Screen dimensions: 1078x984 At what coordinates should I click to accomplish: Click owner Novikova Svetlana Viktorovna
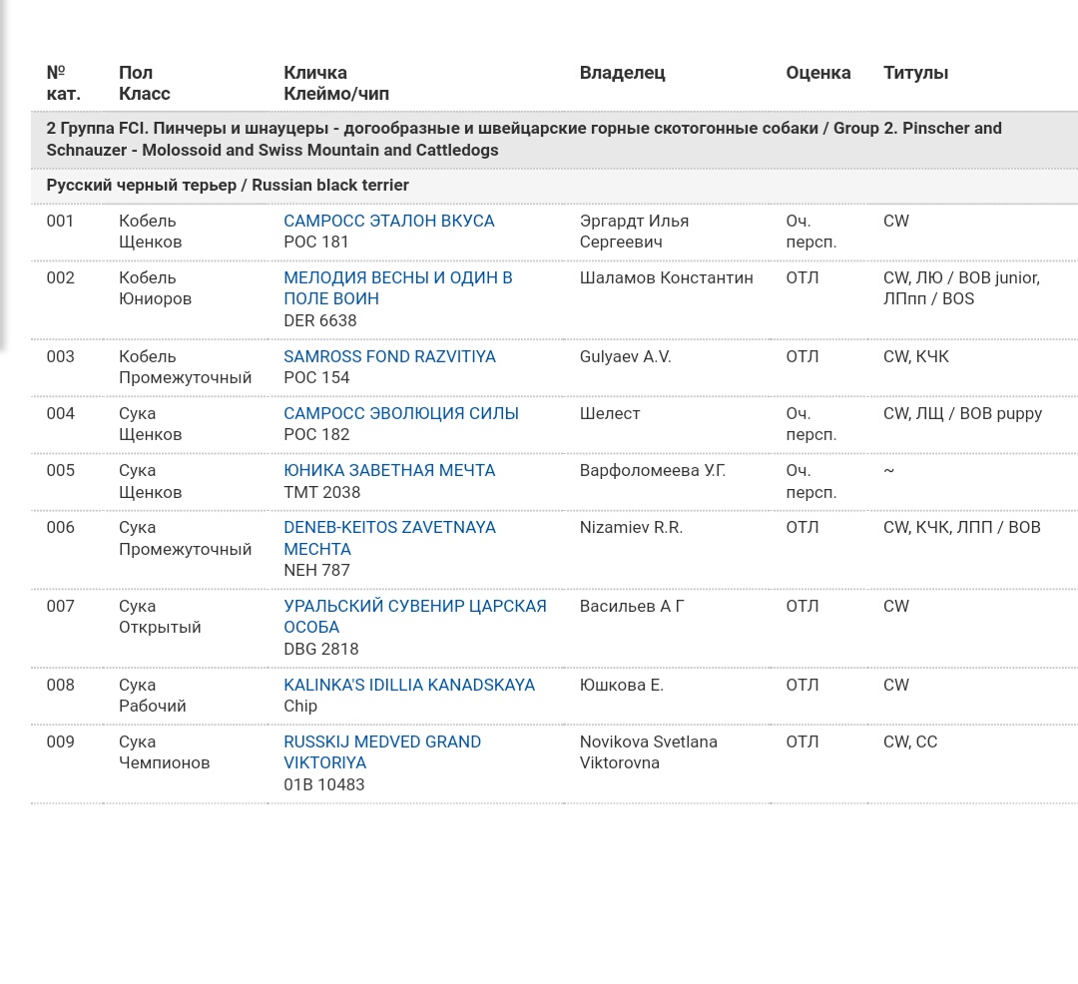coord(649,752)
